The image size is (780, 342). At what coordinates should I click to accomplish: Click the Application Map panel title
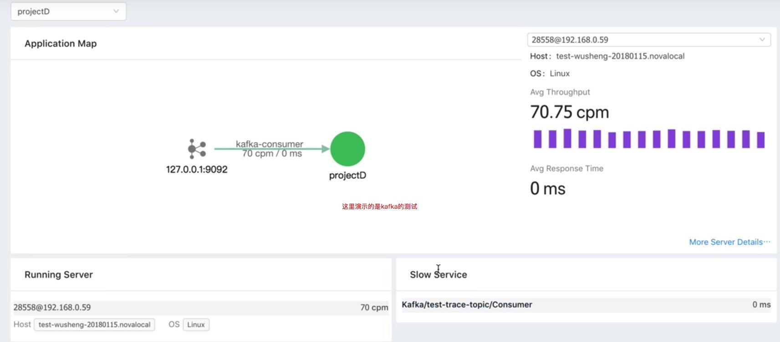[x=61, y=44]
